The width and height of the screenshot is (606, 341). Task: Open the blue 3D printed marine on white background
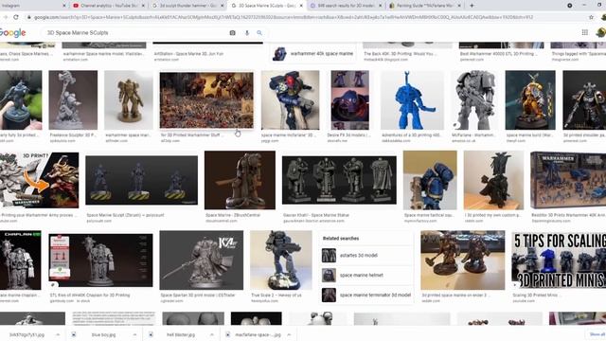coord(412,100)
